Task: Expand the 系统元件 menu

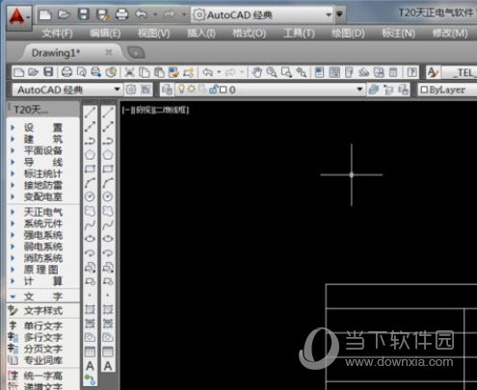Action: click(x=43, y=223)
